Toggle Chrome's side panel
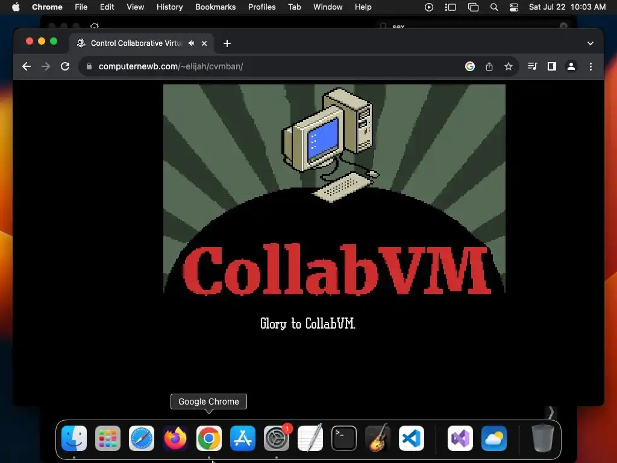The width and height of the screenshot is (617, 463). click(x=552, y=66)
